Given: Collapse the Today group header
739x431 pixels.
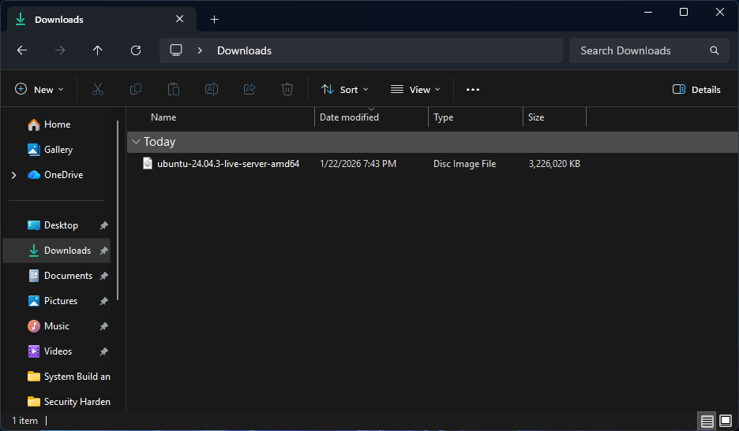Looking at the screenshot, I should 137,142.
